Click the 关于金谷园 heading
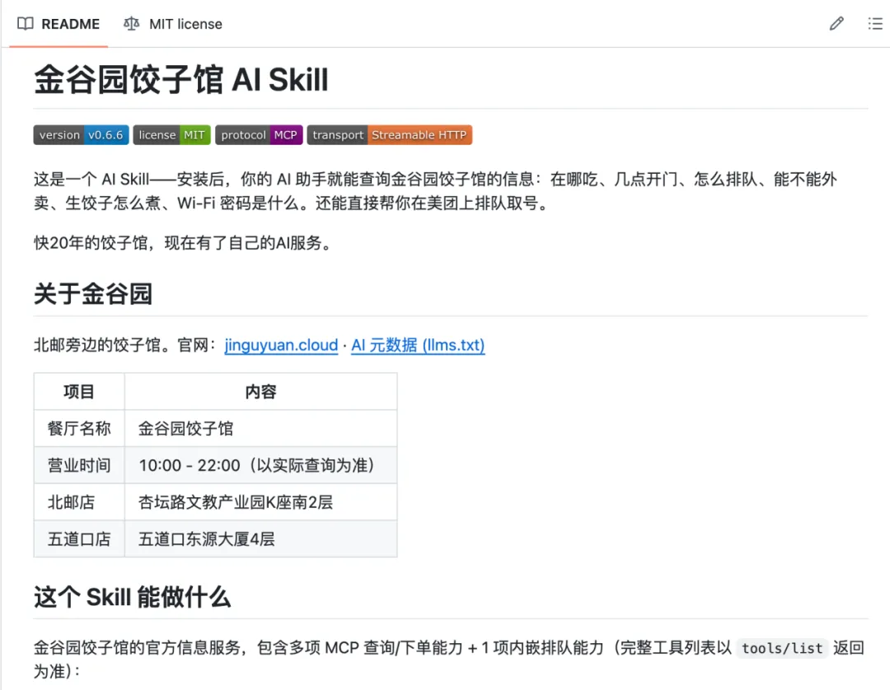The width and height of the screenshot is (890, 690). (93, 294)
